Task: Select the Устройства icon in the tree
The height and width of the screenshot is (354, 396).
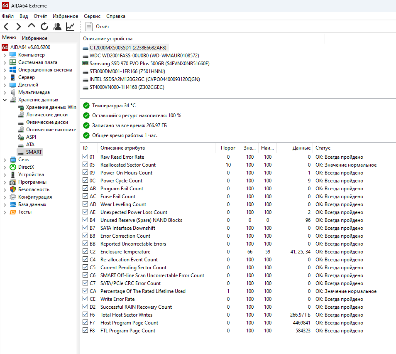Action: pyautogui.click(x=13, y=175)
